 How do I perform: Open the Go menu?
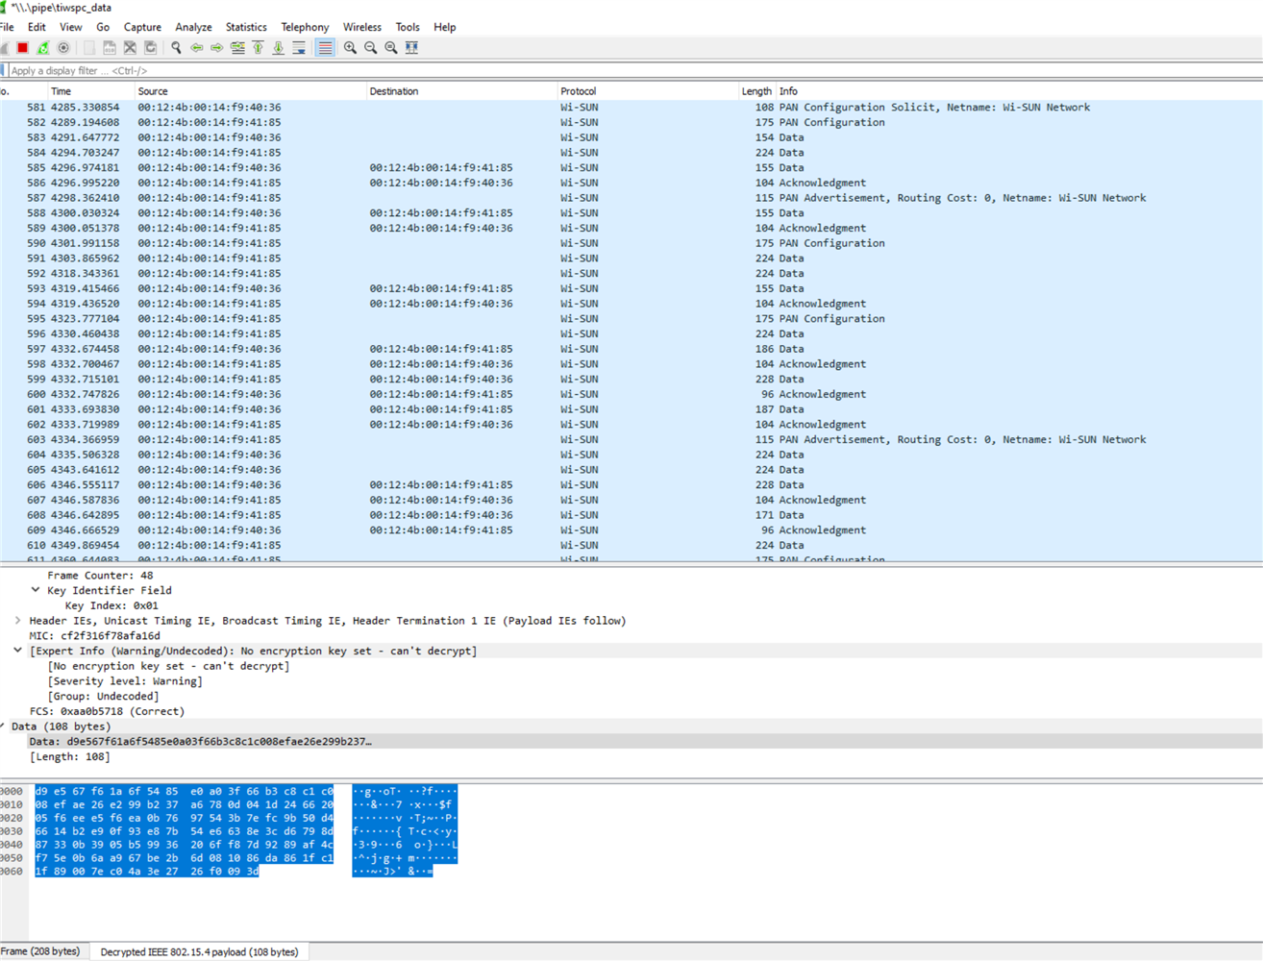coord(103,27)
